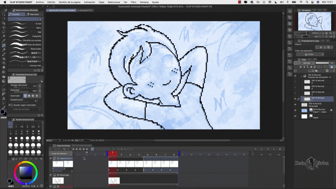
Task: Switch to the Concept-Pixi canvas tab
Action: [85, 10]
